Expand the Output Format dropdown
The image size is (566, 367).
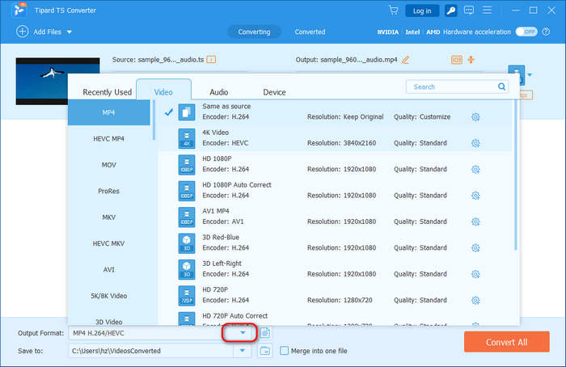242,332
